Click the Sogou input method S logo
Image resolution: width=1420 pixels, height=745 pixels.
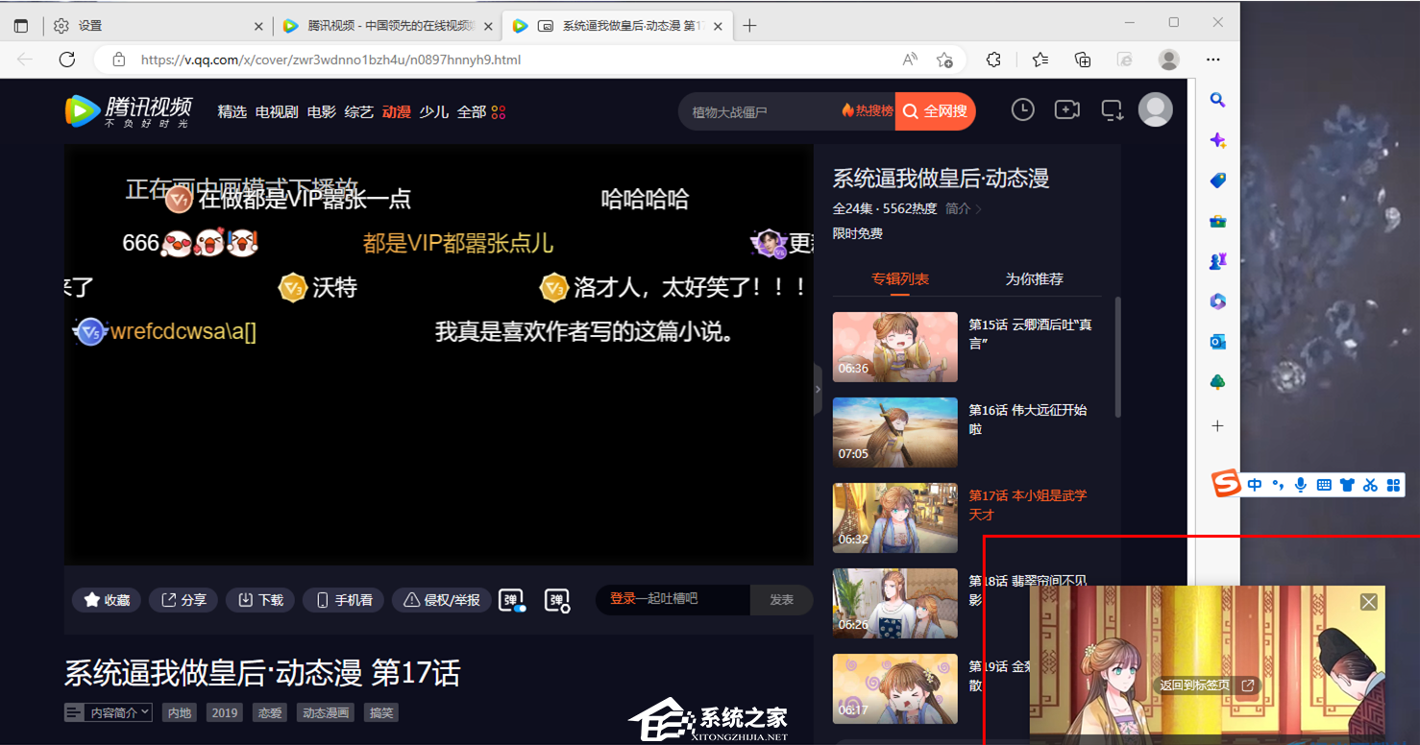click(x=1226, y=484)
